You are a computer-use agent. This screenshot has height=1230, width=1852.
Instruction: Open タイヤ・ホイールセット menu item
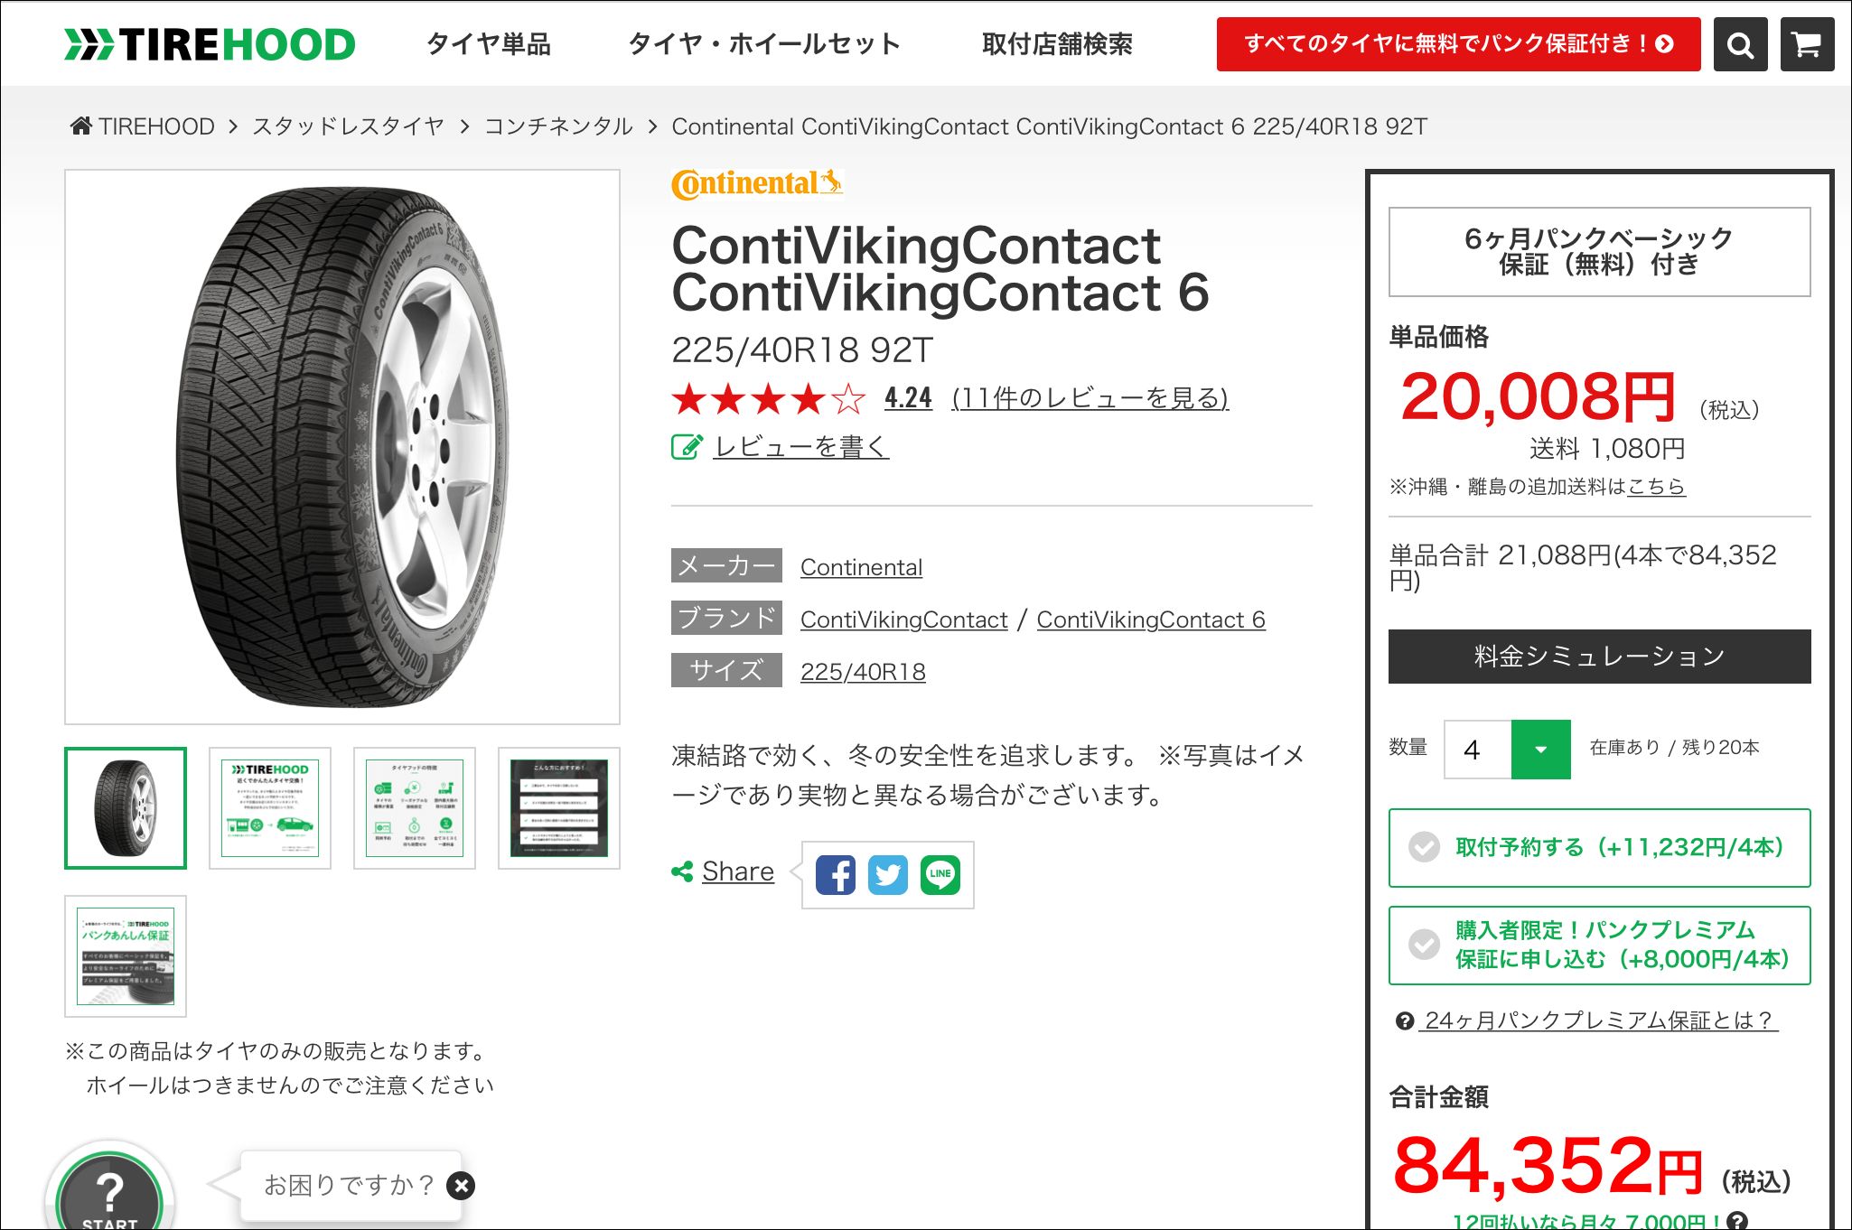coord(764,44)
